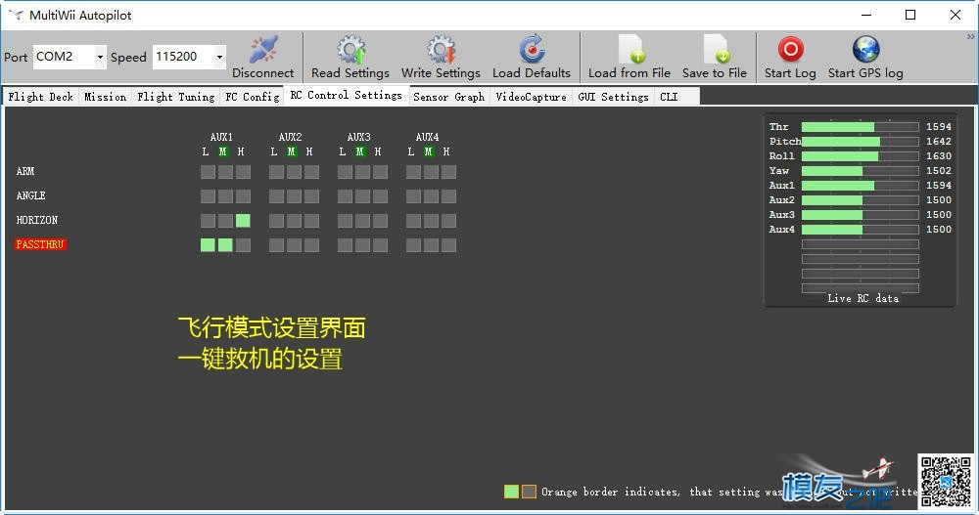Click the Read Settings label
Viewport: 979px width, 515px height.
click(350, 73)
